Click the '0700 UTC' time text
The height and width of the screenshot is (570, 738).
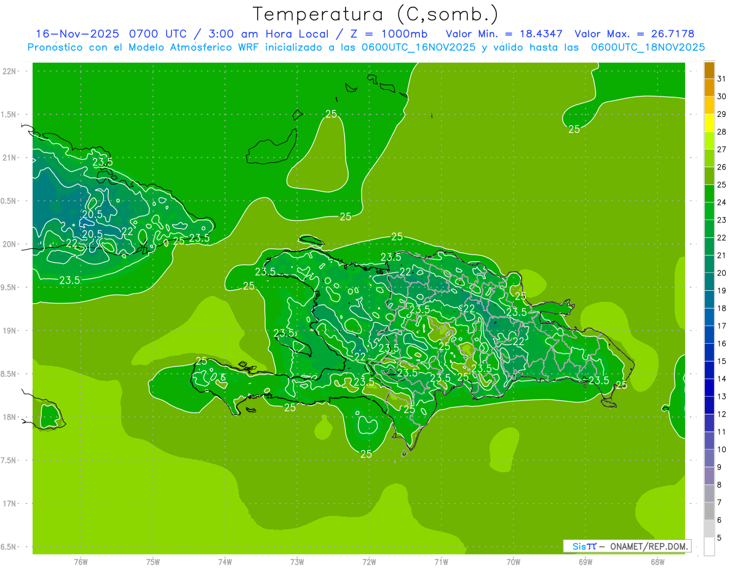(x=159, y=34)
